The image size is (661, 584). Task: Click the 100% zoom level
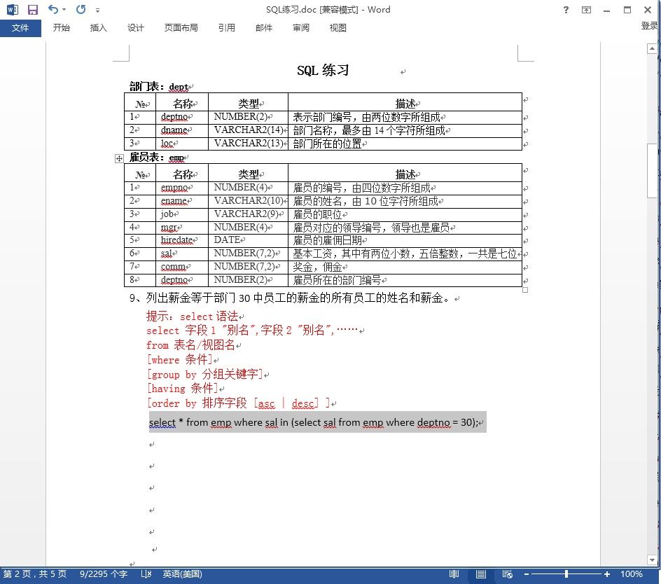click(631, 574)
